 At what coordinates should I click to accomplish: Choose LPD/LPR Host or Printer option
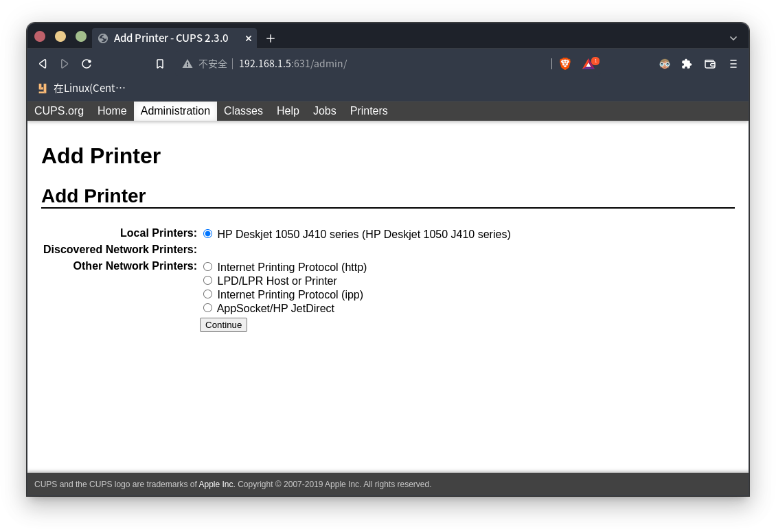[208, 281]
